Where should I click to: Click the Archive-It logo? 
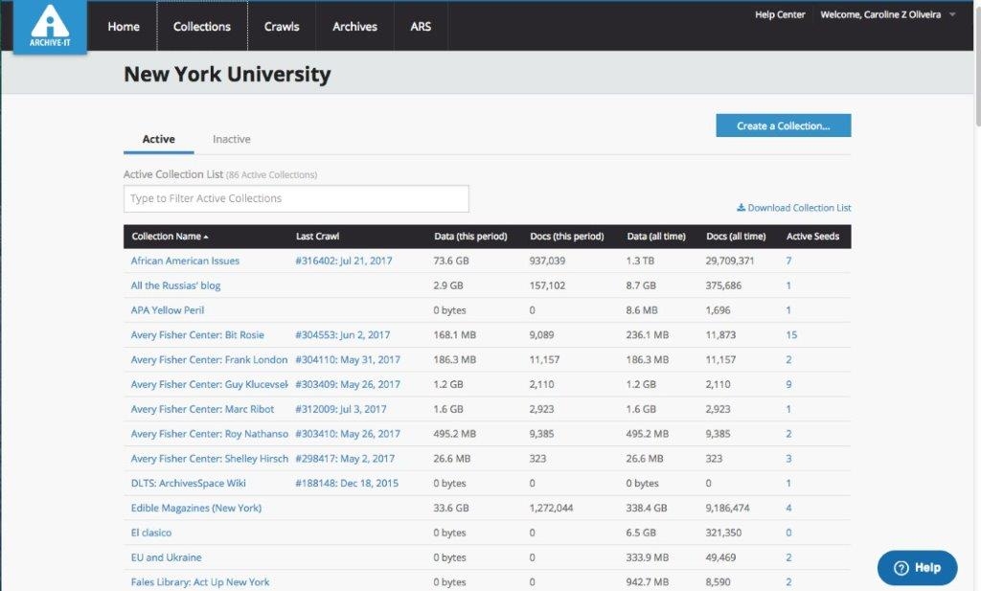[50, 28]
